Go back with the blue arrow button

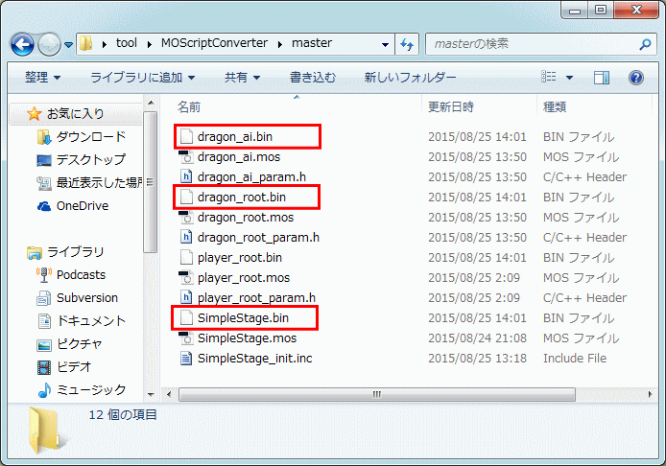pos(22,44)
